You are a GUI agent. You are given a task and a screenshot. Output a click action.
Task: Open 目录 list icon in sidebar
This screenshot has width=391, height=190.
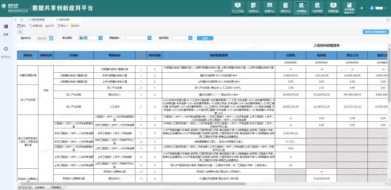coord(6,26)
